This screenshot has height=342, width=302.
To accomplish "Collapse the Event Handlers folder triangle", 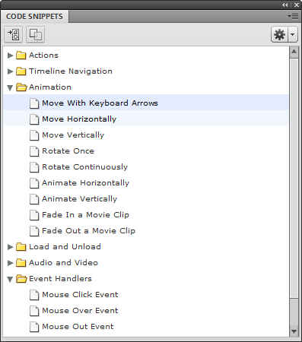I will 10,279.
